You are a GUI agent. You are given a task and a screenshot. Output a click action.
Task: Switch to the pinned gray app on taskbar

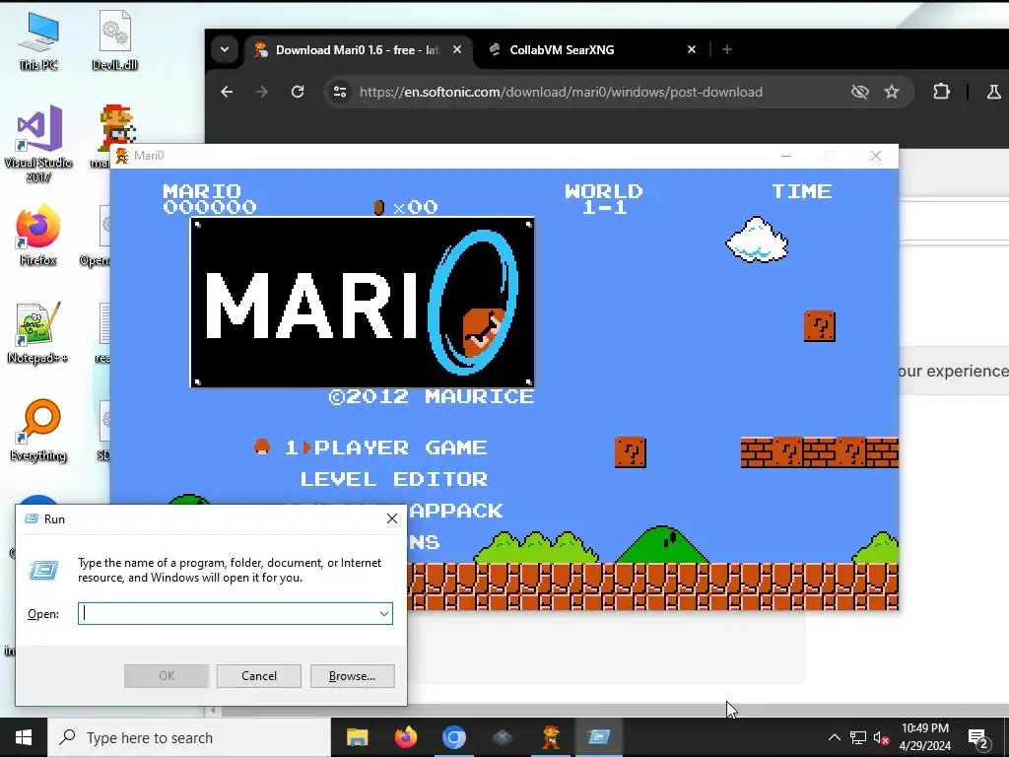(x=503, y=737)
